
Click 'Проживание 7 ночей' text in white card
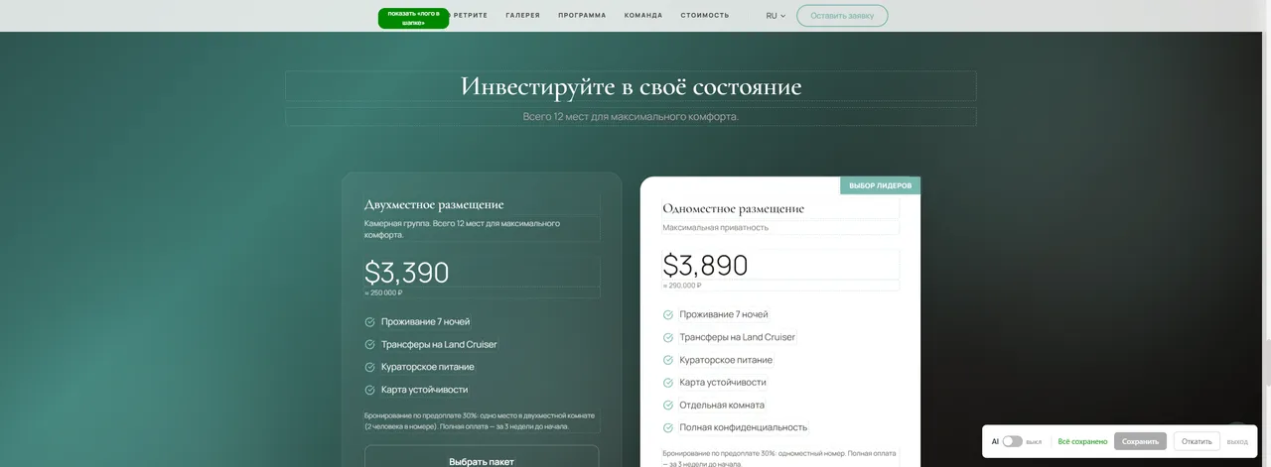(724, 315)
